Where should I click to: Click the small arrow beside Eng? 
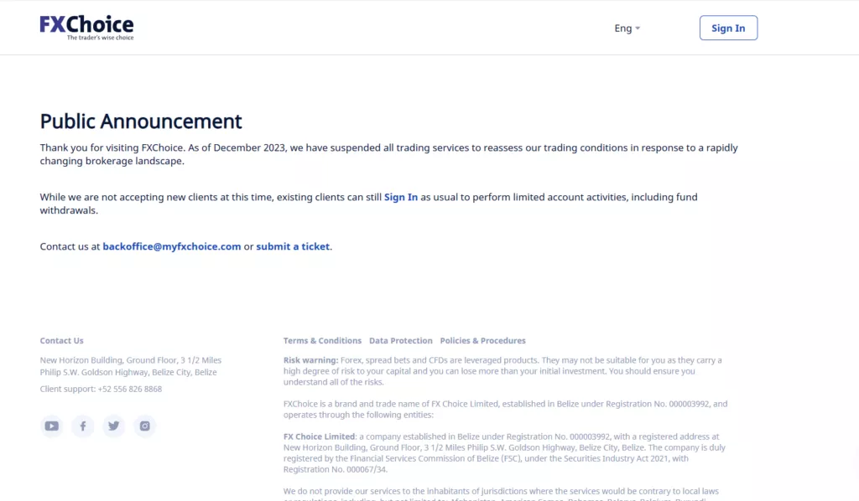638,28
